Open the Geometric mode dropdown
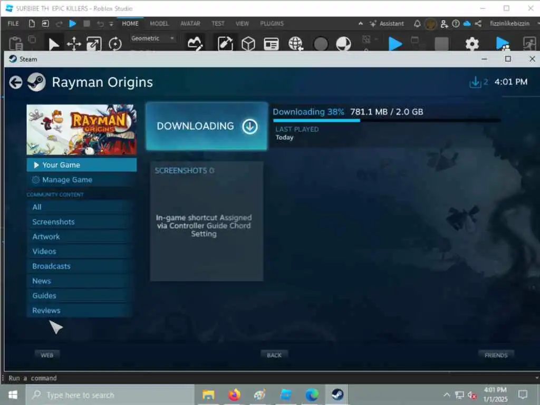Image resolution: width=540 pixels, height=405 pixels. click(152, 38)
